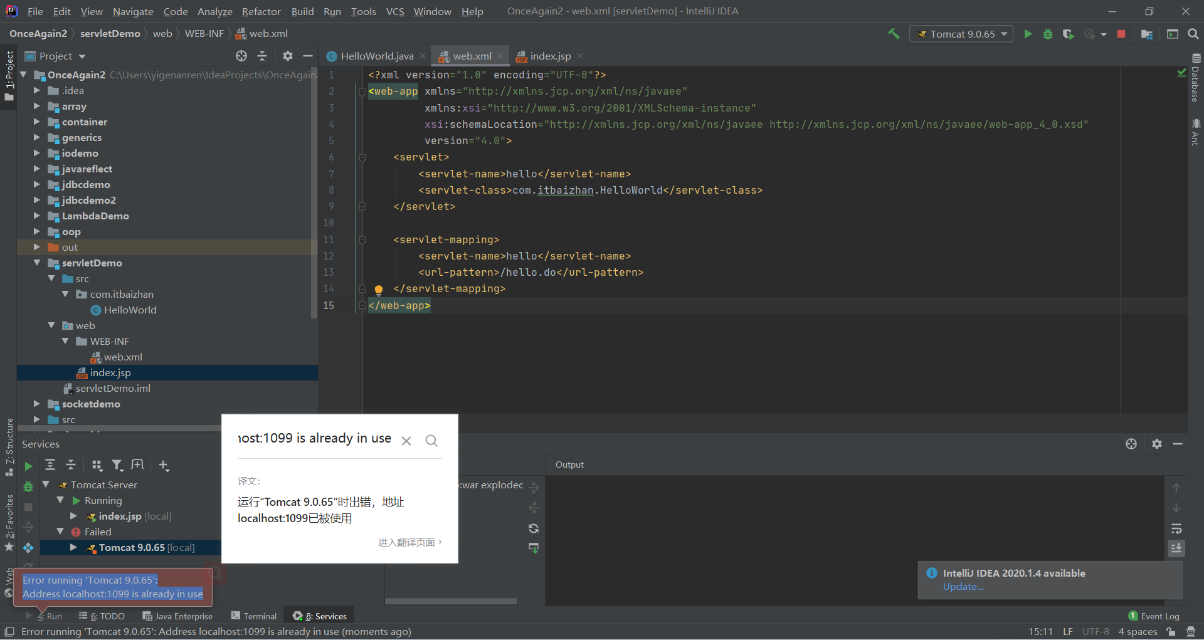Image resolution: width=1204 pixels, height=640 pixels.
Task: Select the HelloWorld class in the Project tree
Action: coord(124,310)
